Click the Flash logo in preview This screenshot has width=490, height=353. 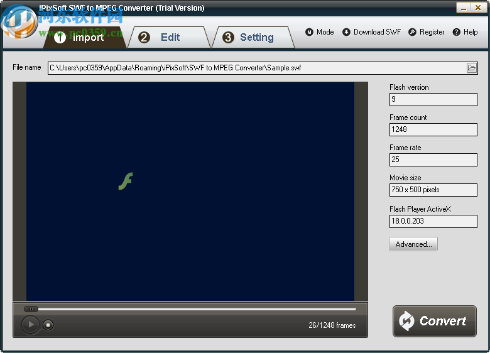126,181
